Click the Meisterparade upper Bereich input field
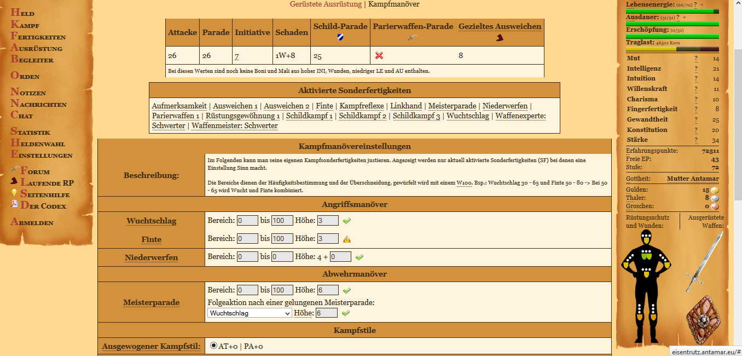Image resolution: width=742 pixels, height=356 pixels. (282, 290)
